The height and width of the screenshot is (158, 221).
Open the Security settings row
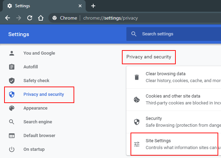coord(174,122)
